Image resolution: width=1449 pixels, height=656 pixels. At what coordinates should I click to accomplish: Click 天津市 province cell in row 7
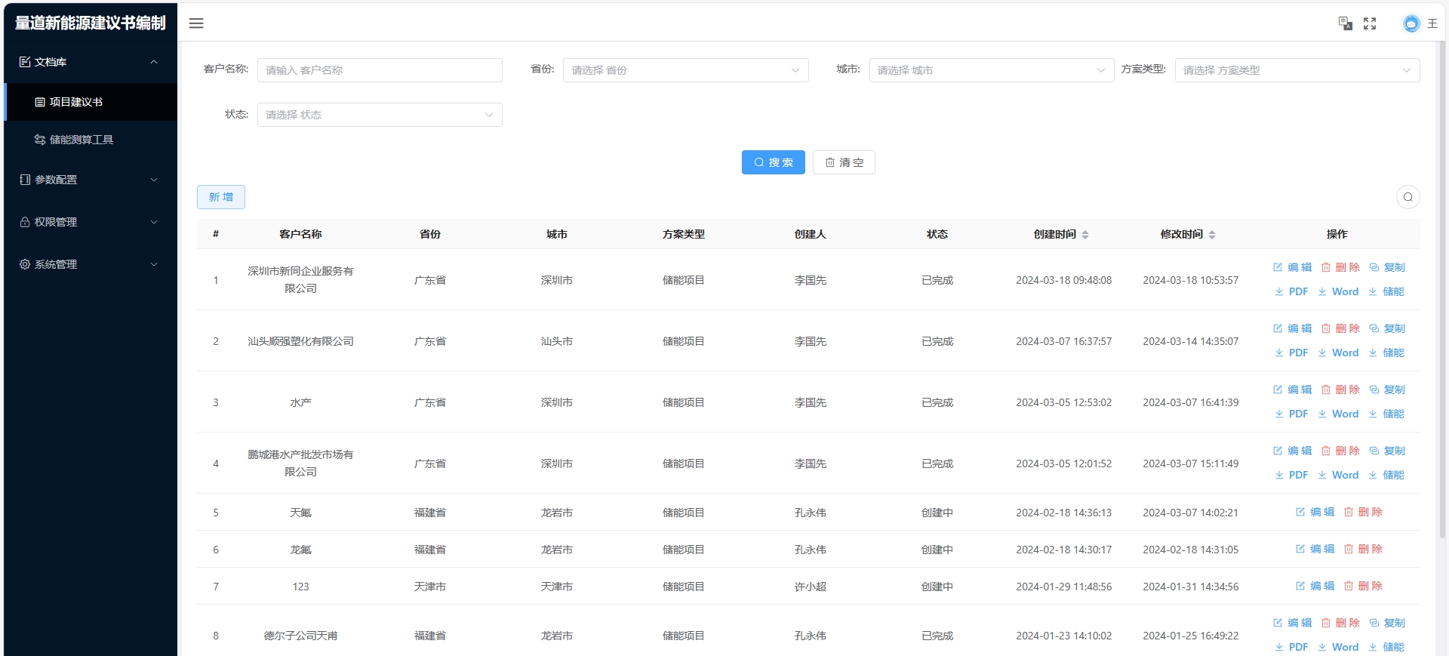pyautogui.click(x=430, y=587)
